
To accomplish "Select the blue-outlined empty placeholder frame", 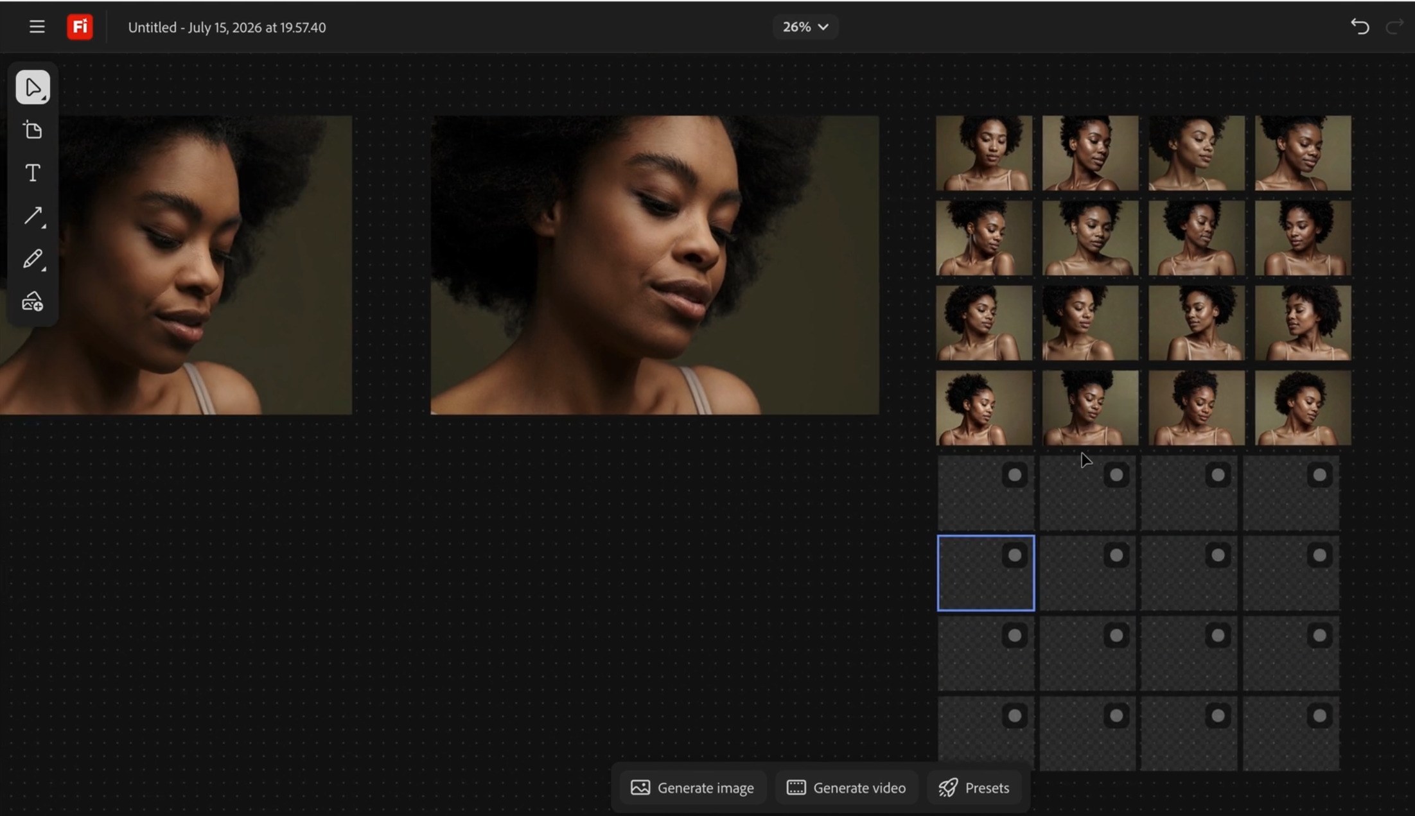I will (986, 573).
